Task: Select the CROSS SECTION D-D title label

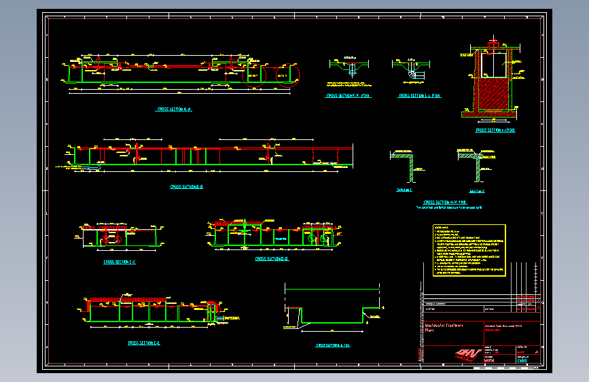Action: [272, 259]
